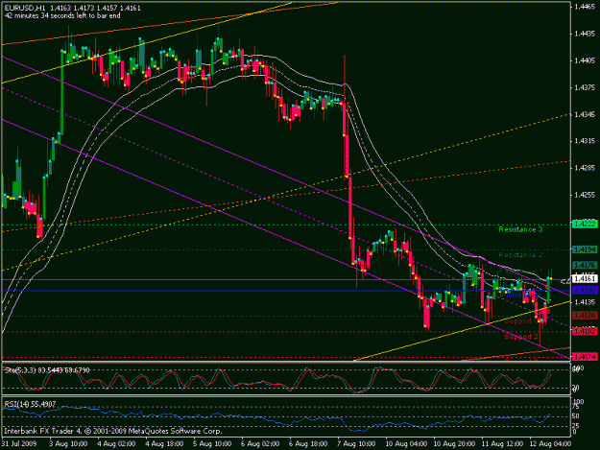Click the white 1.4161 current price tag
Image resolution: width=600 pixels, height=450 pixels.
585,278
